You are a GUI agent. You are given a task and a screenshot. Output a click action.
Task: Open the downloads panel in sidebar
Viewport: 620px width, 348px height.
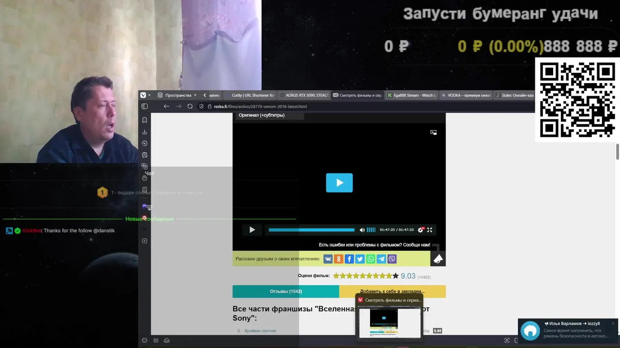point(144,132)
